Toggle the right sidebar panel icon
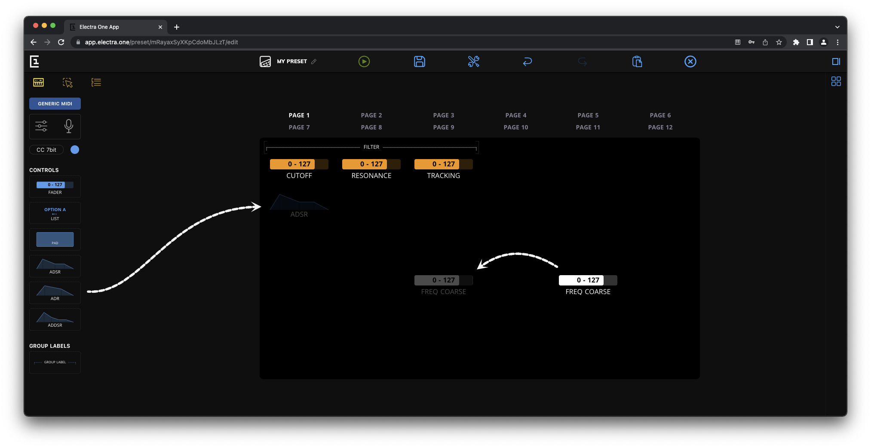Screen dimensions: 871x448 tap(836, 61)
